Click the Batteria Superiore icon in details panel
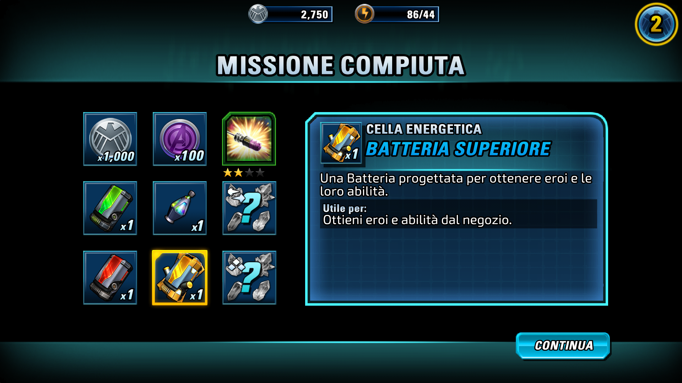Screen dimensions: 682x383 (x=341, y=143)
